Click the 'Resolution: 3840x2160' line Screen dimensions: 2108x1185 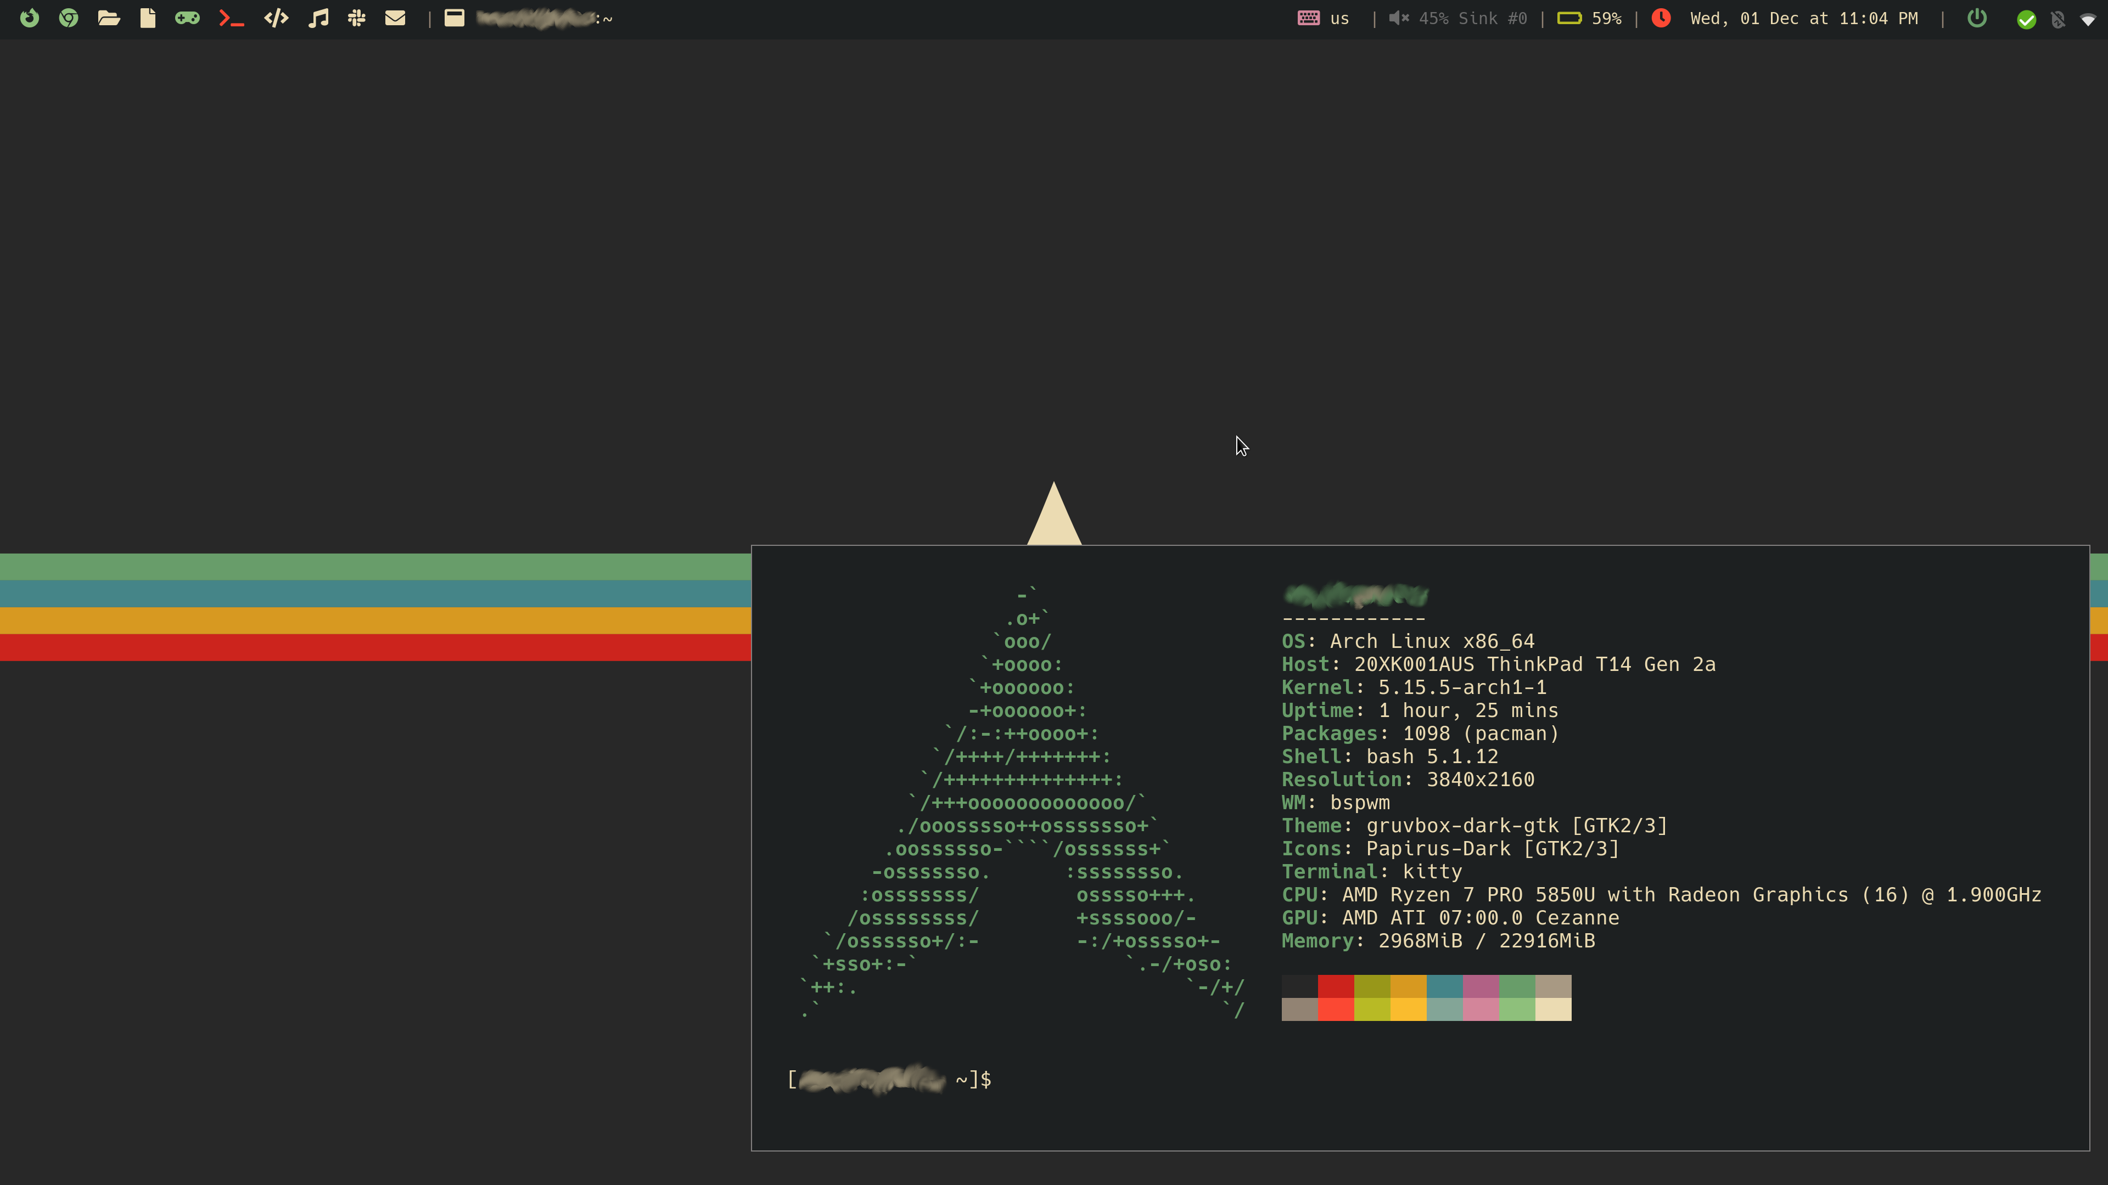pos(1408,780)
